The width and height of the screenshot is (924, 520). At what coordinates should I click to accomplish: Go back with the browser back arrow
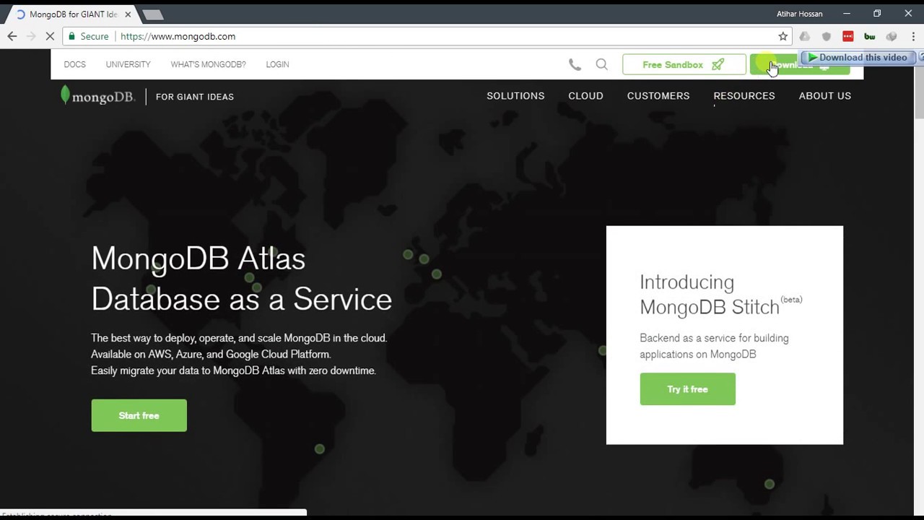[12, 36]
